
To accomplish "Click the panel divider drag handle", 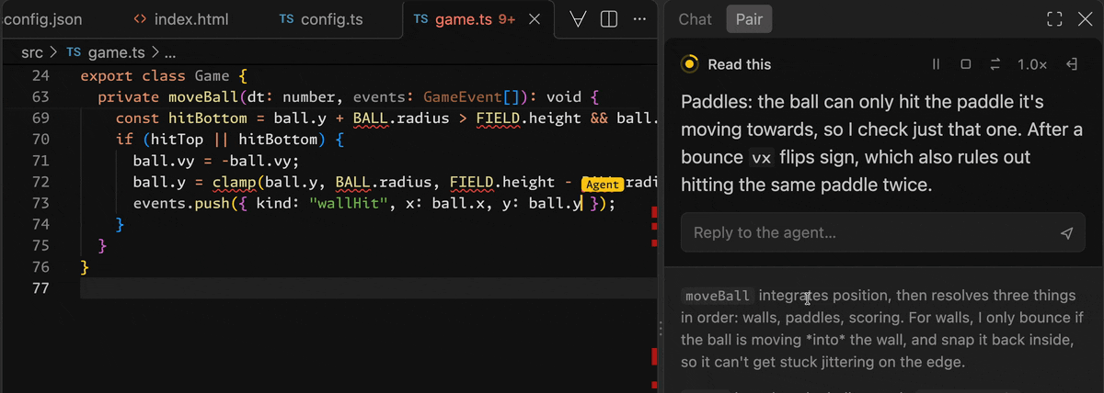I will (x=660, y=329).
